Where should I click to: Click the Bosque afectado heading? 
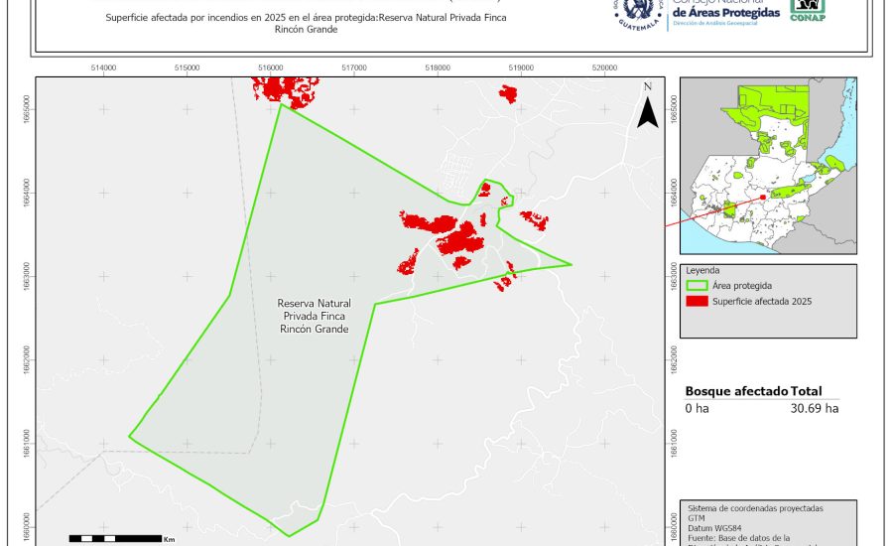736,392
